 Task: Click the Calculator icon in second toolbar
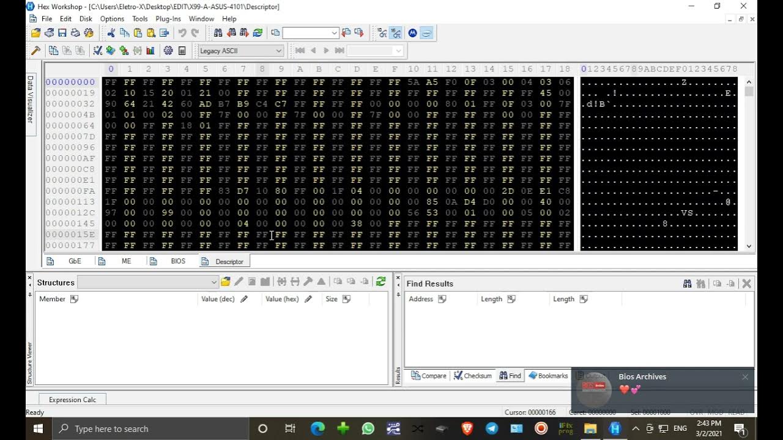click(182, 51)
